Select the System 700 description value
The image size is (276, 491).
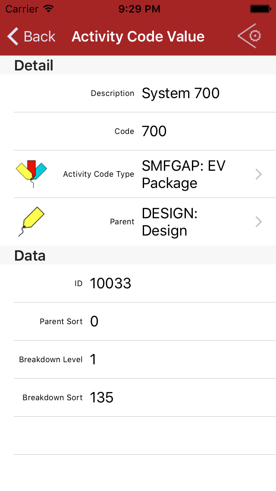pos(181,93)
